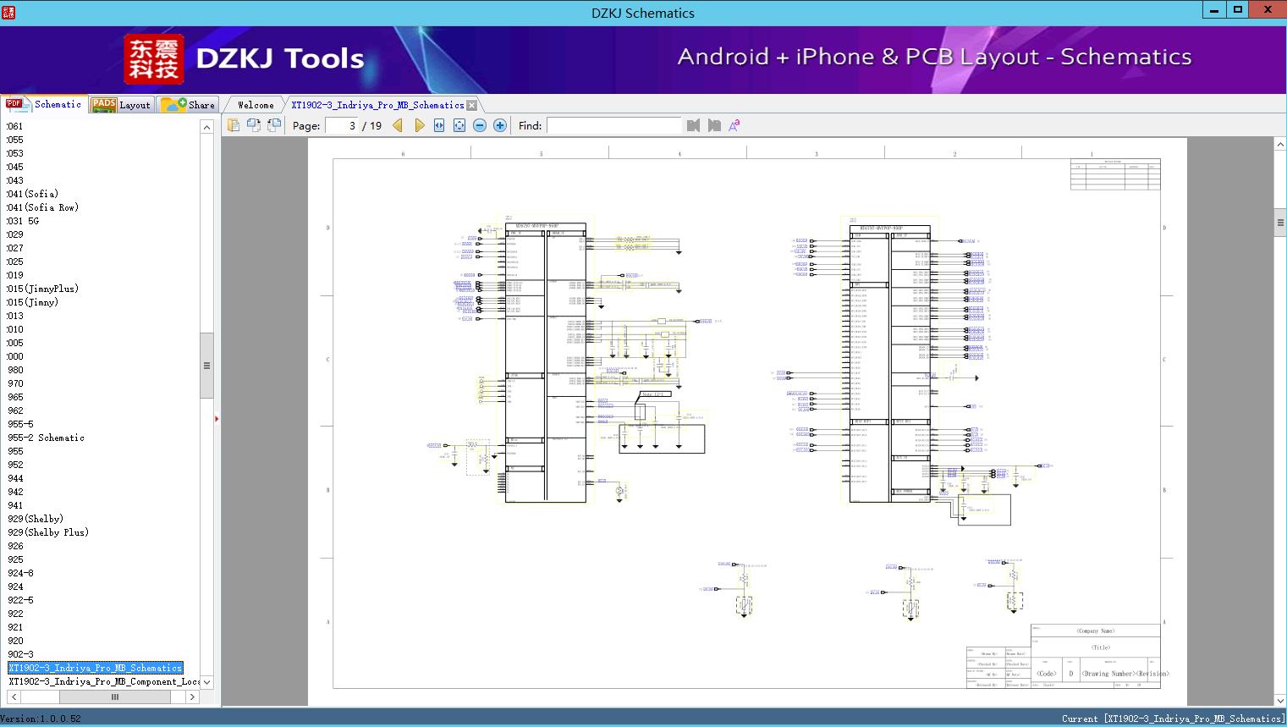Toggle match case search option
The height and width of the screenshot is (727, 1287).
coord(734,125)
